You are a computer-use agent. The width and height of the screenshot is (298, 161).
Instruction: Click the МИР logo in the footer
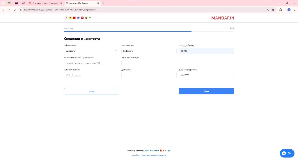[157, 151]
